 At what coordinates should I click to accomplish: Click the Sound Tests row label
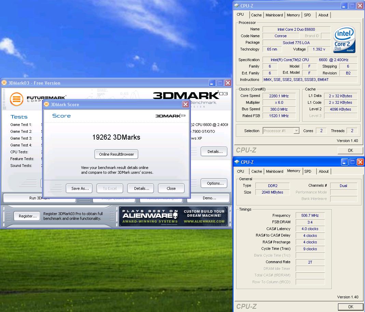click(21, 166)
